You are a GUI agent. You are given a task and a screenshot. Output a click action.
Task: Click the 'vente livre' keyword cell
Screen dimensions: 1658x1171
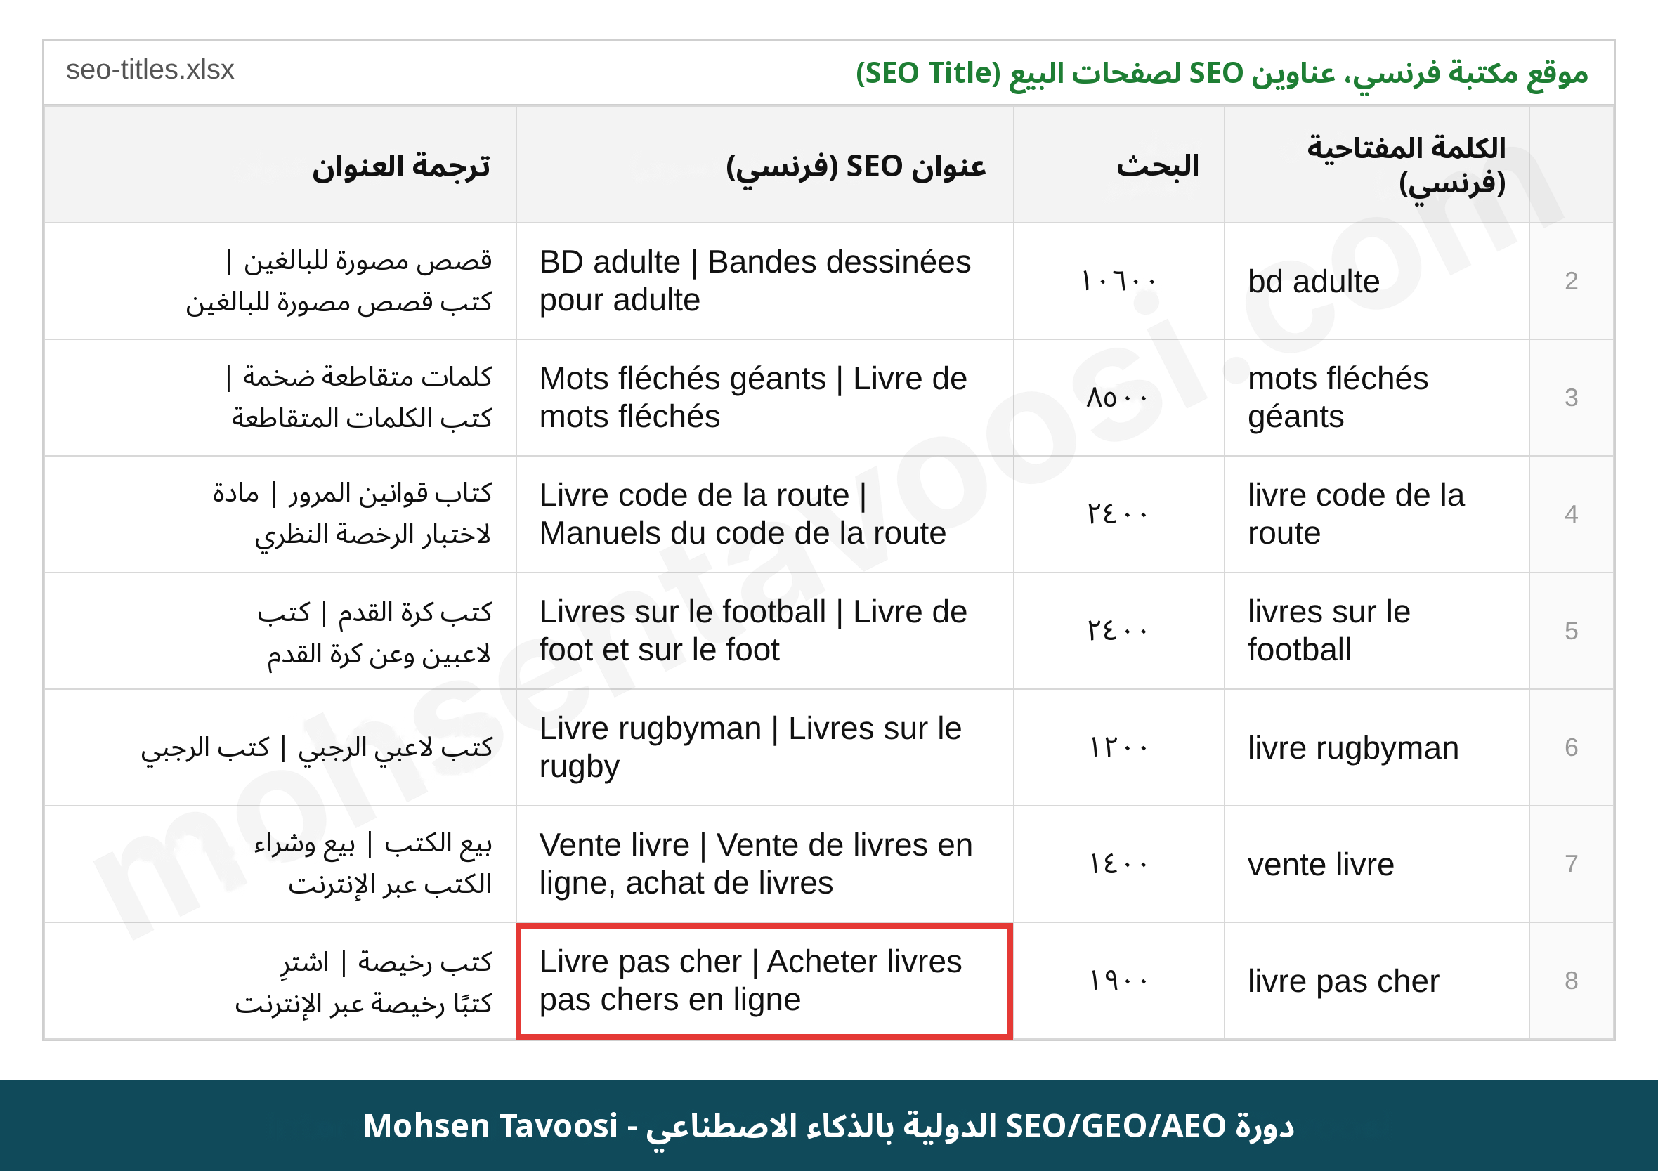pyautogui.click(x=1376, y=863)
